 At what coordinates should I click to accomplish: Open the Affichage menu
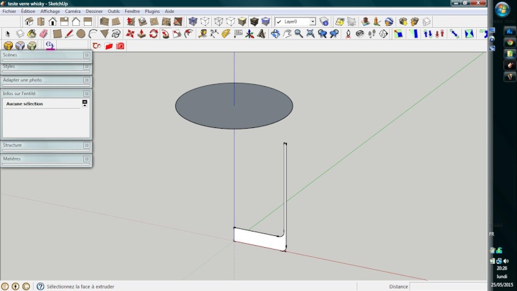[x=50, y=11]
